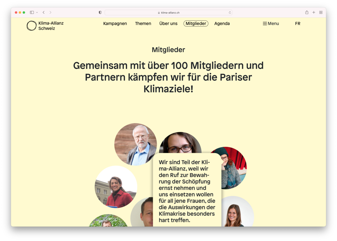
Task: Open a new tab with plus icon
Action: (x=314, y=12)
